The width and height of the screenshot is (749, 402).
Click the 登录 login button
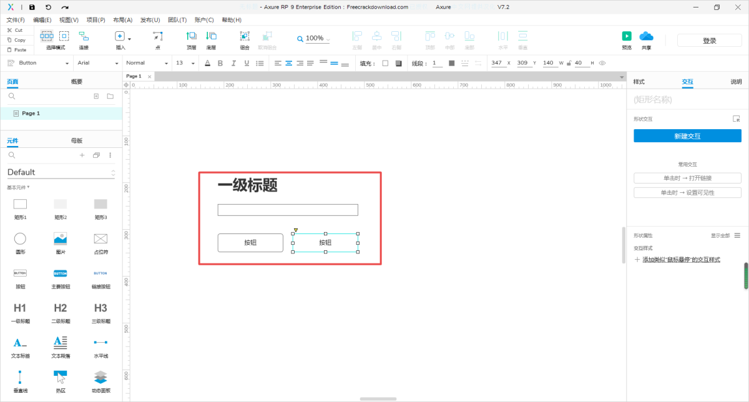[709, 41]
